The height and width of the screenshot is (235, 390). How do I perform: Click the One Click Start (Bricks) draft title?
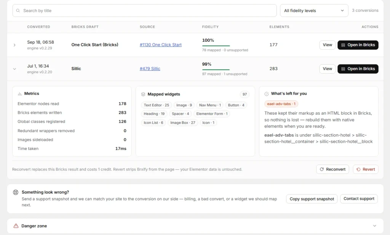point(95,45)
